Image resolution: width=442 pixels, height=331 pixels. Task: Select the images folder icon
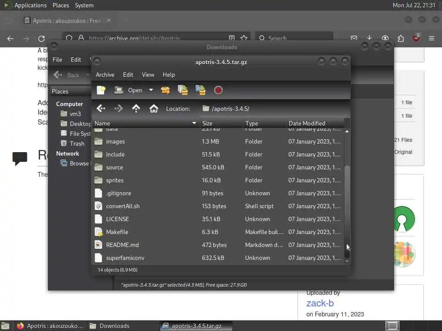[x=98, y=141]
